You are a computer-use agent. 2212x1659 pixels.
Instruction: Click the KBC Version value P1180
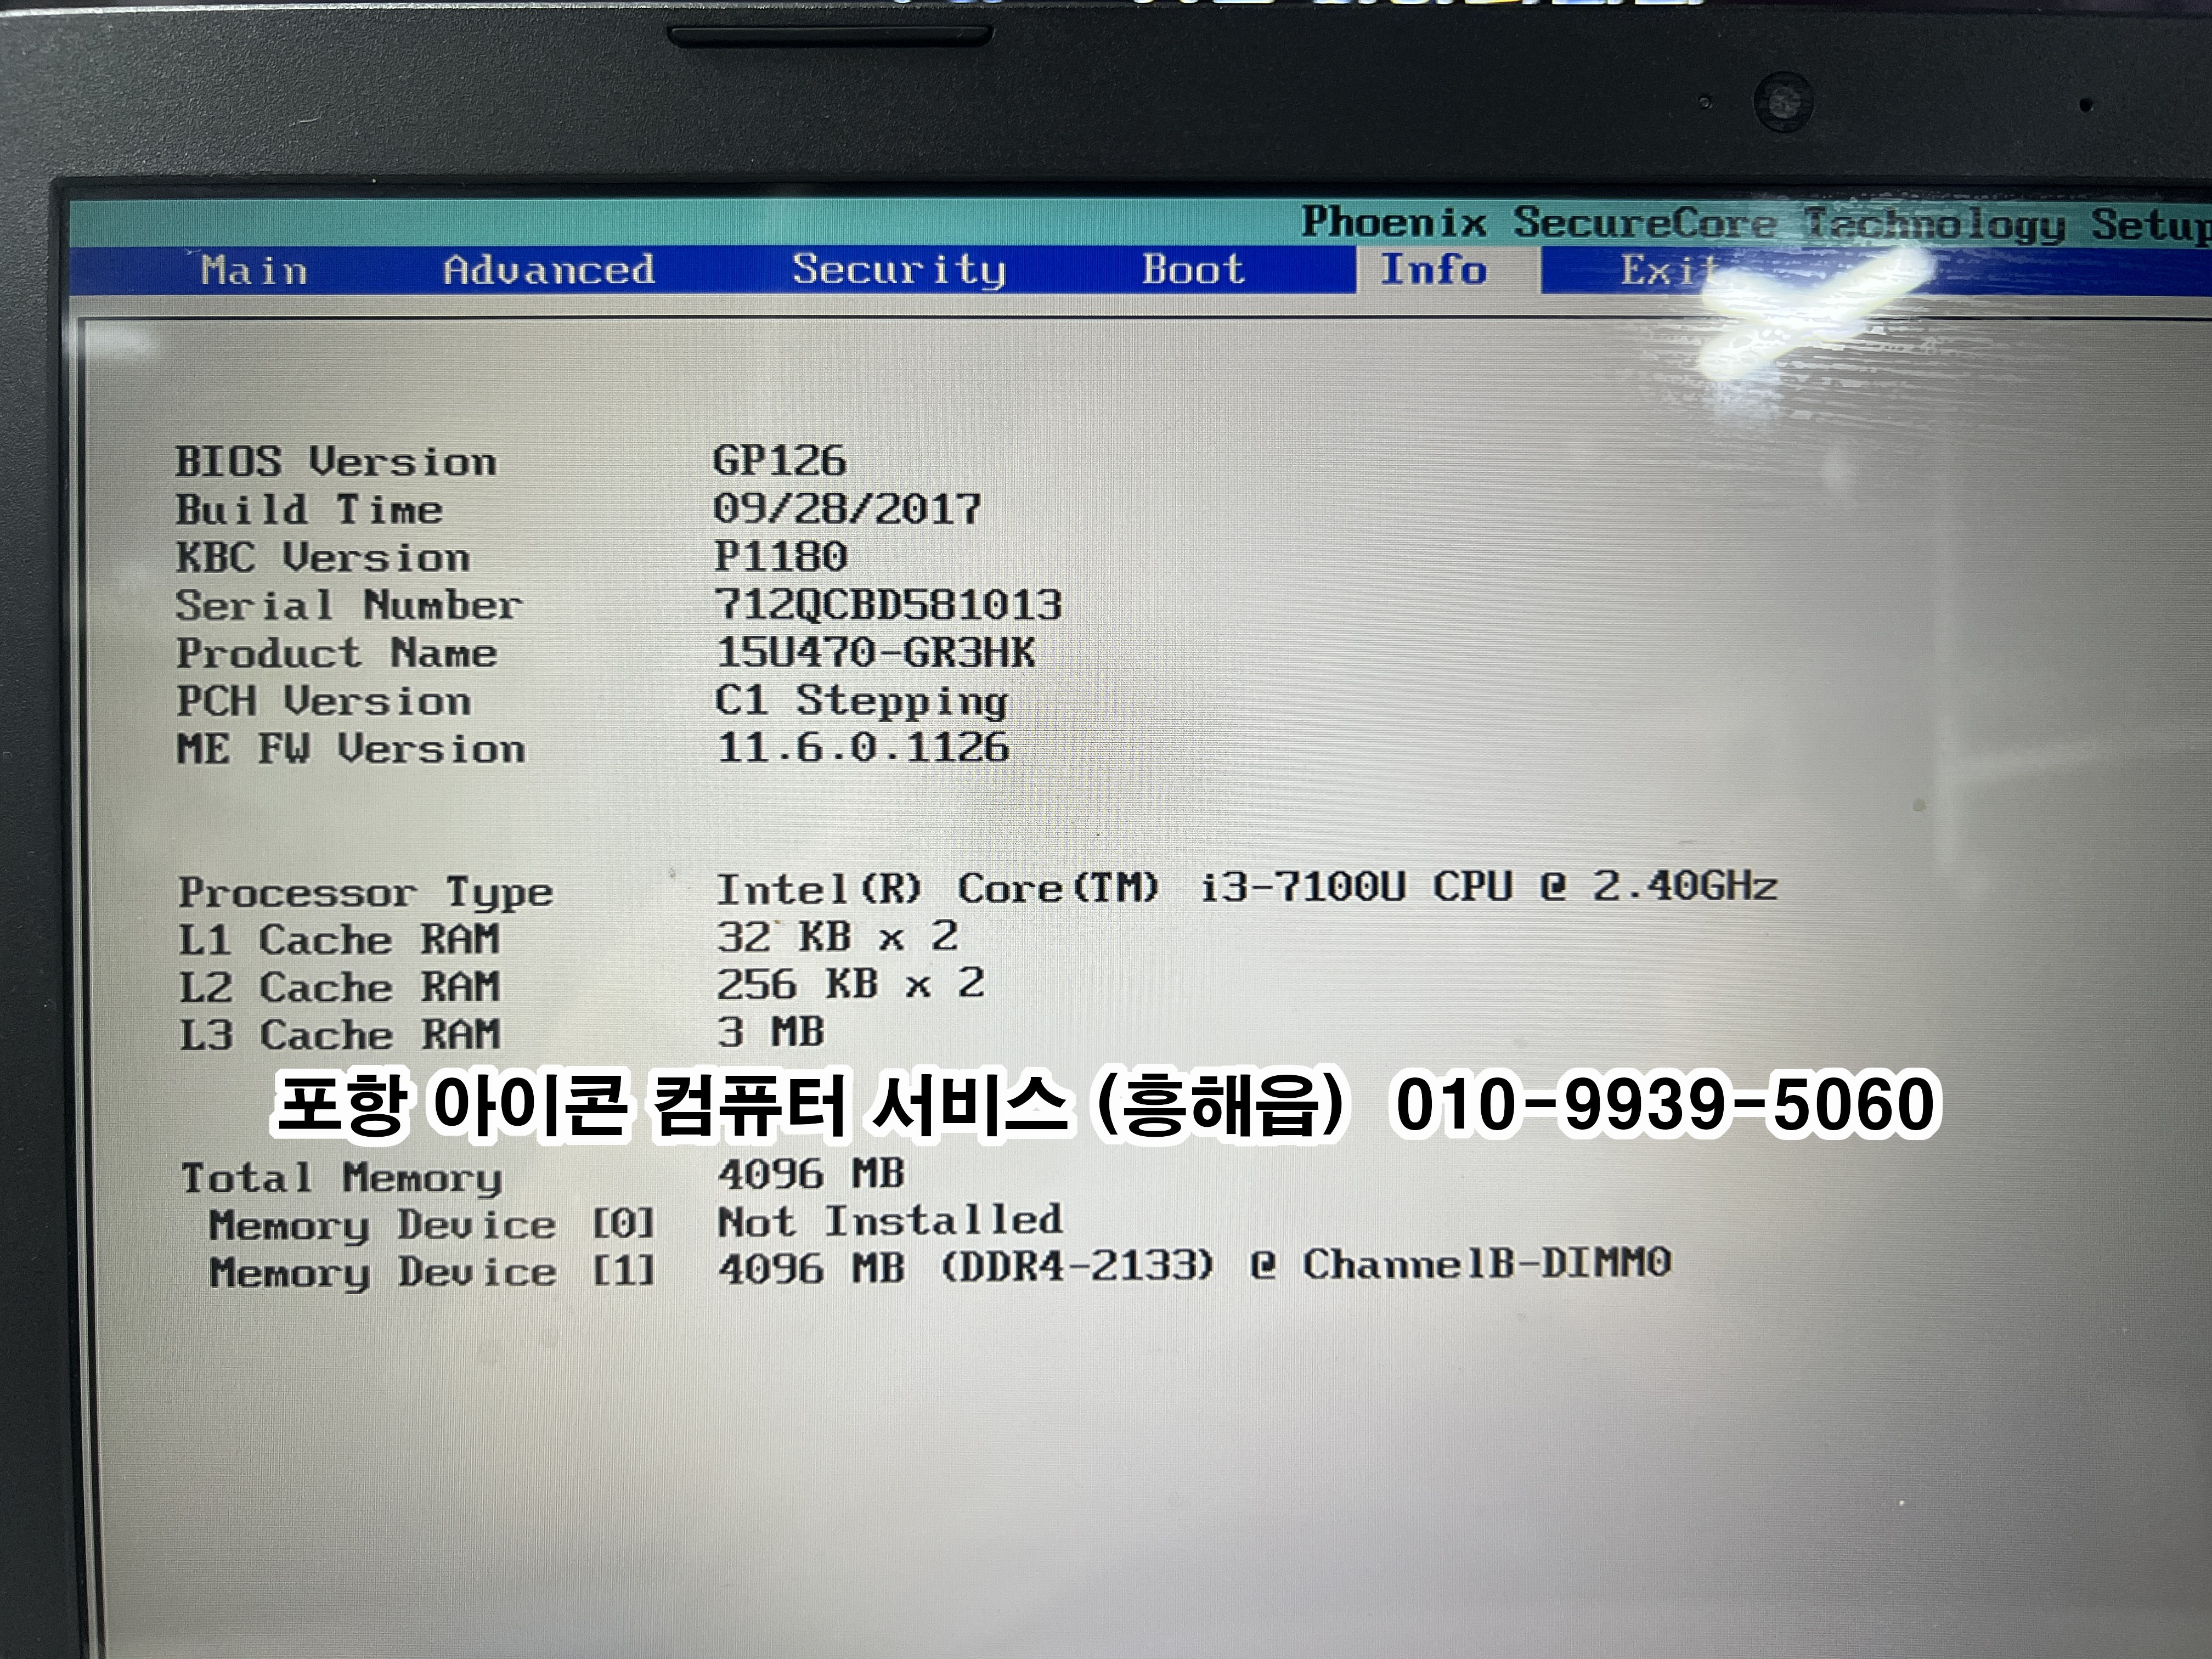coord(780,556)
